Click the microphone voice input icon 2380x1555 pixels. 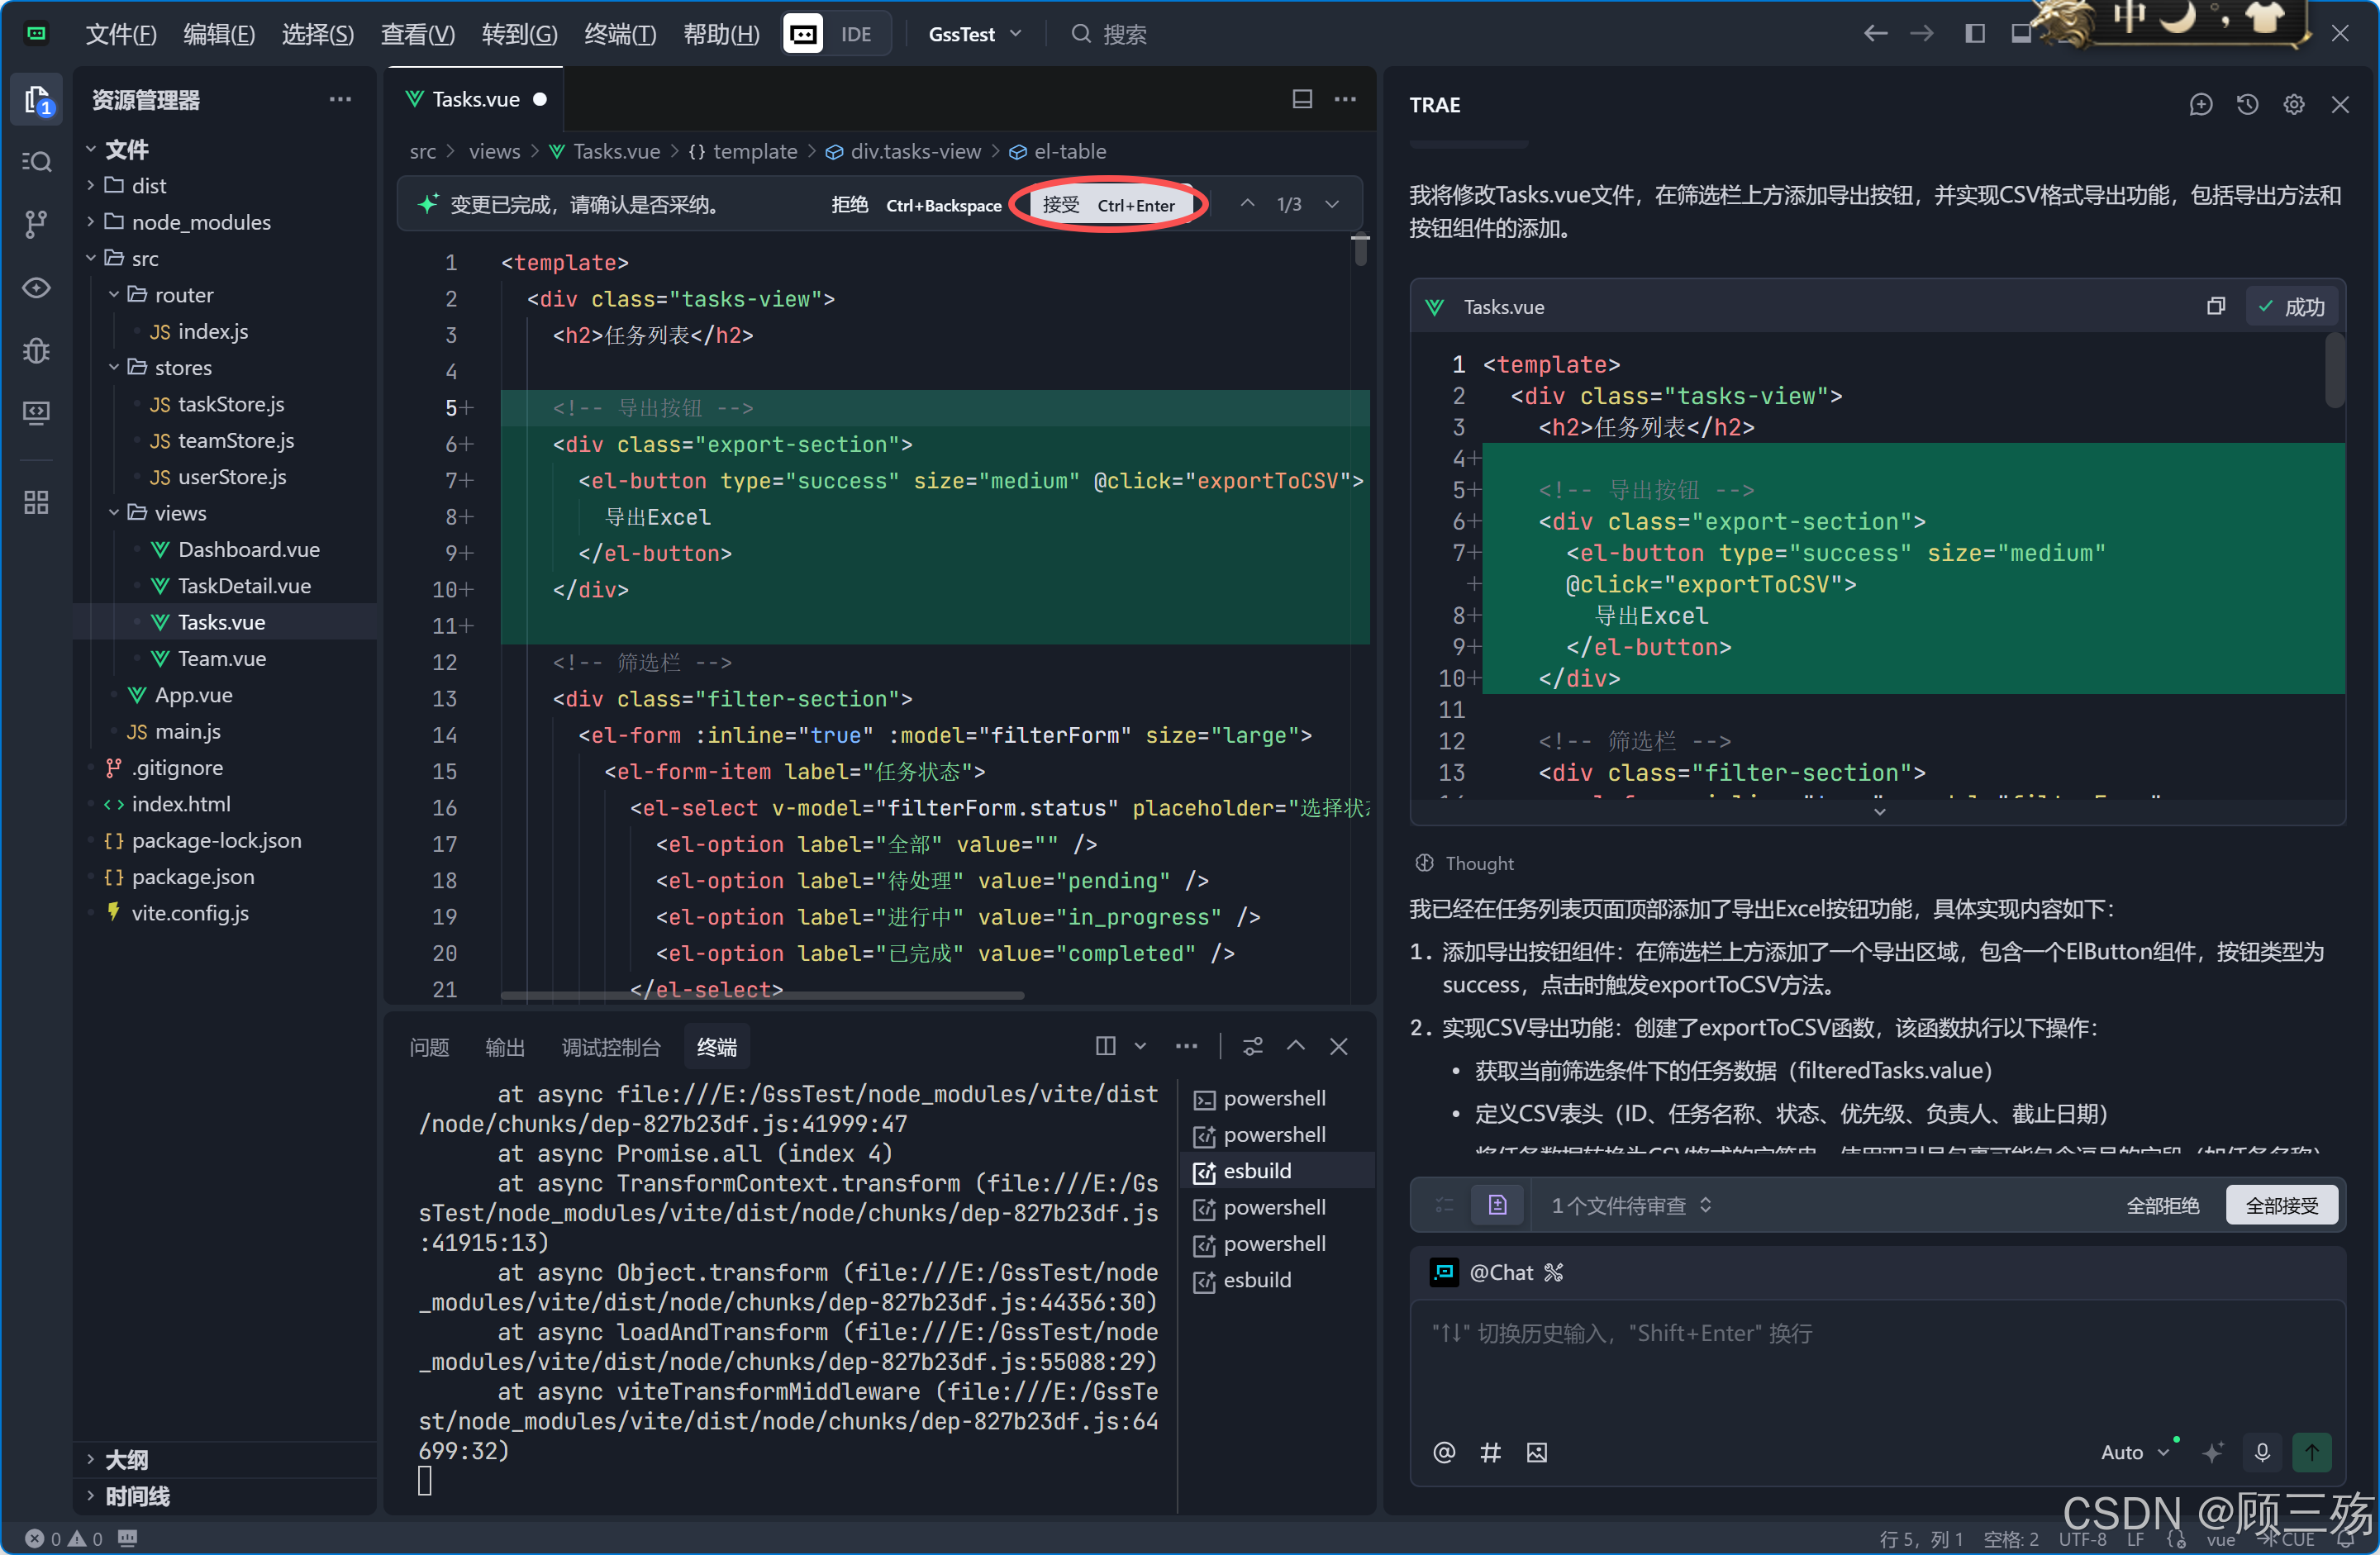pyautogui.click(x=2262, y=1452)
